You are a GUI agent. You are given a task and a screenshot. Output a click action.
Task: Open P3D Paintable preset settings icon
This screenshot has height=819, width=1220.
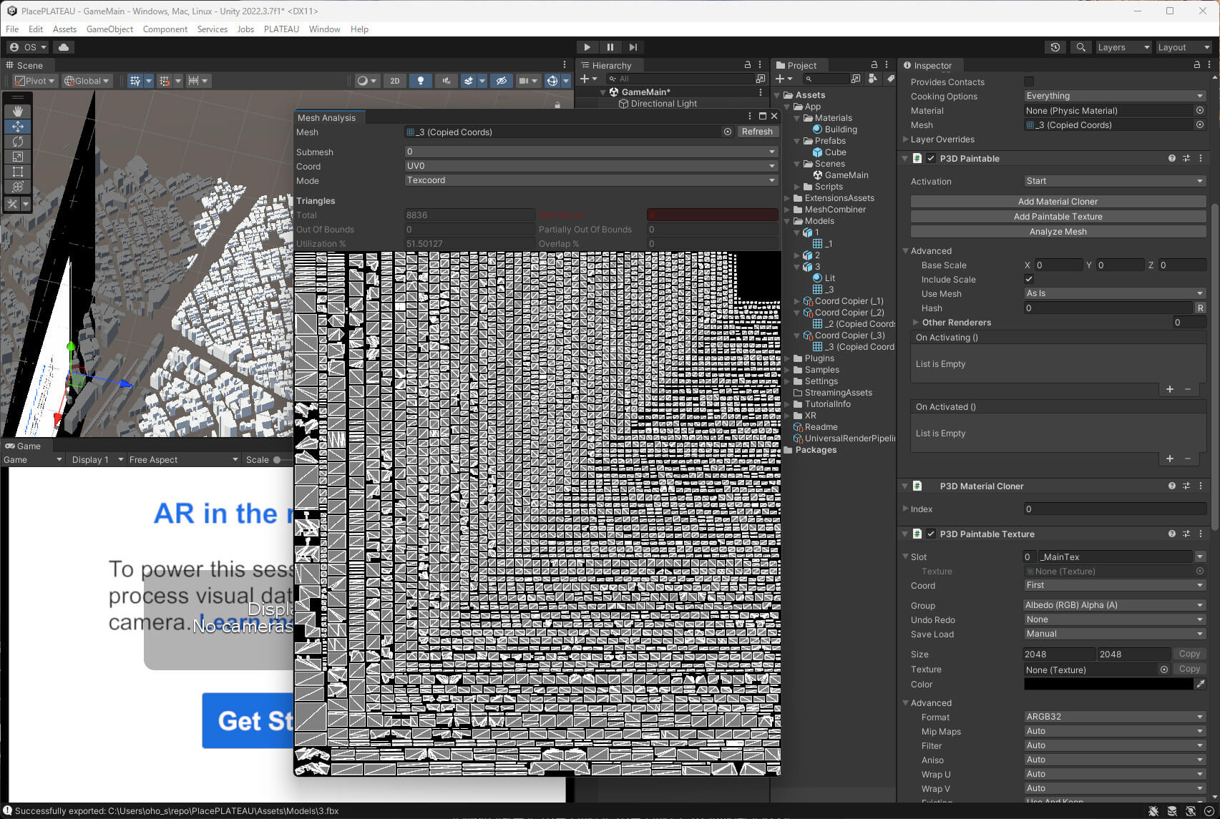click(1186, 158)
